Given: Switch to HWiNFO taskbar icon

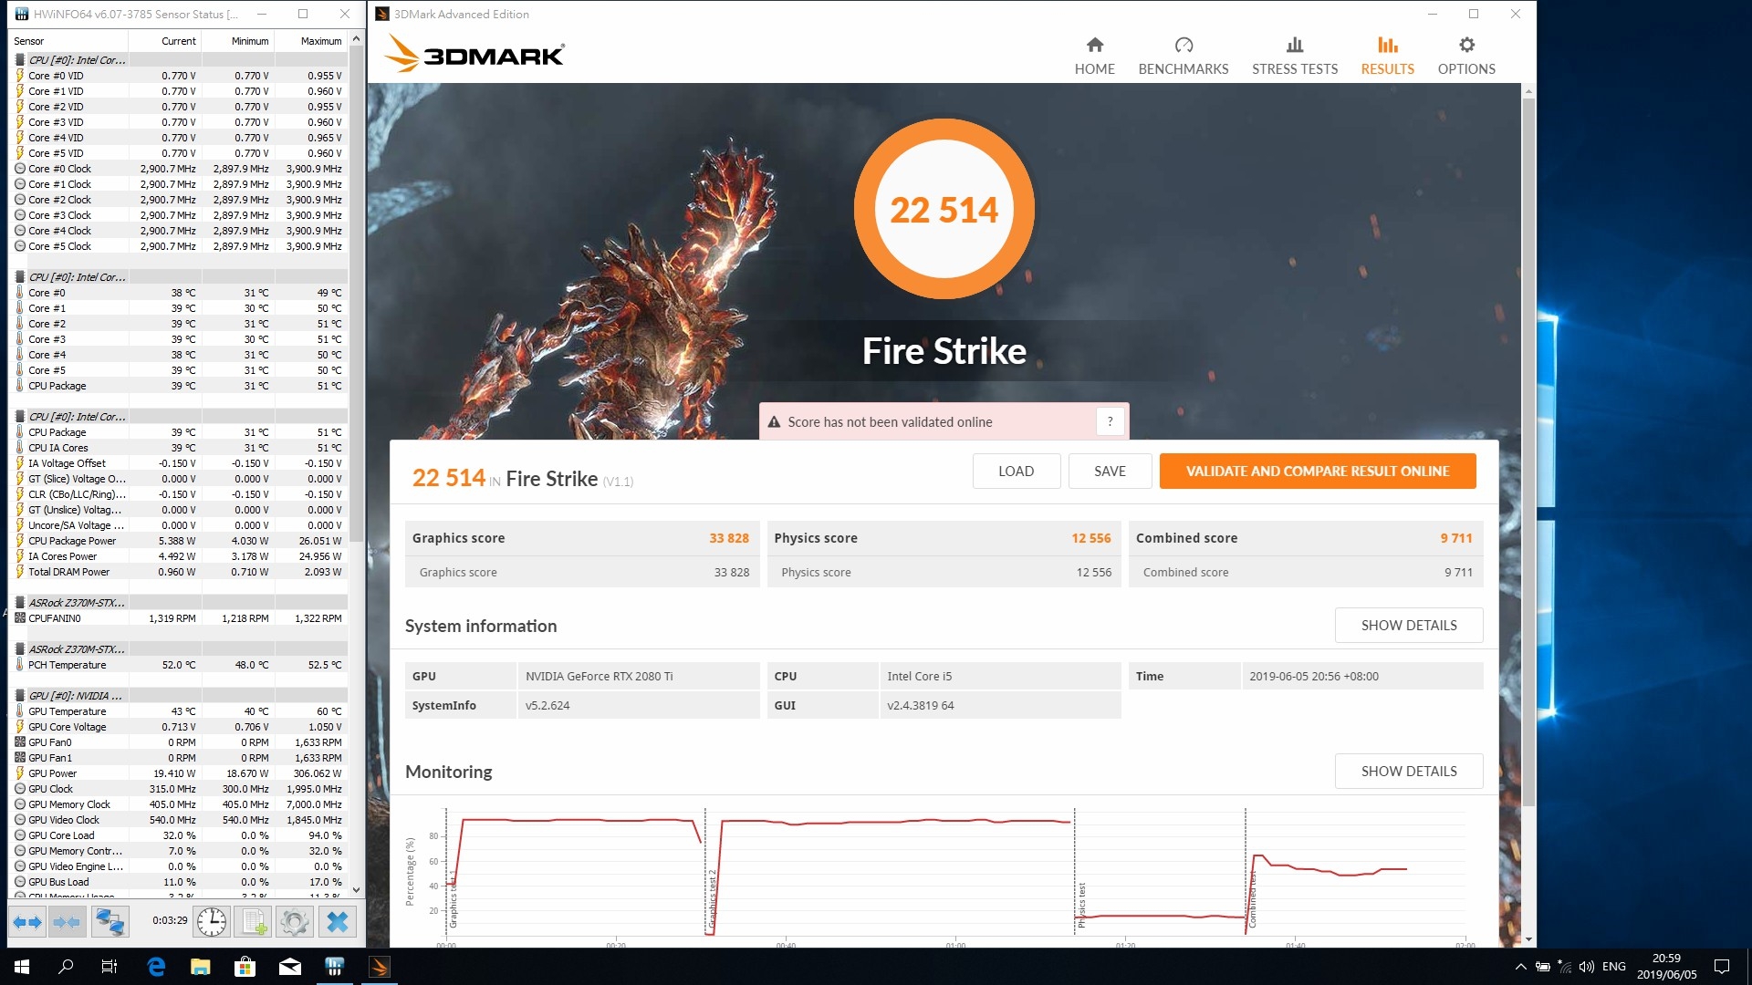Looking at the screenshot, I should click(x=335, y=967).
